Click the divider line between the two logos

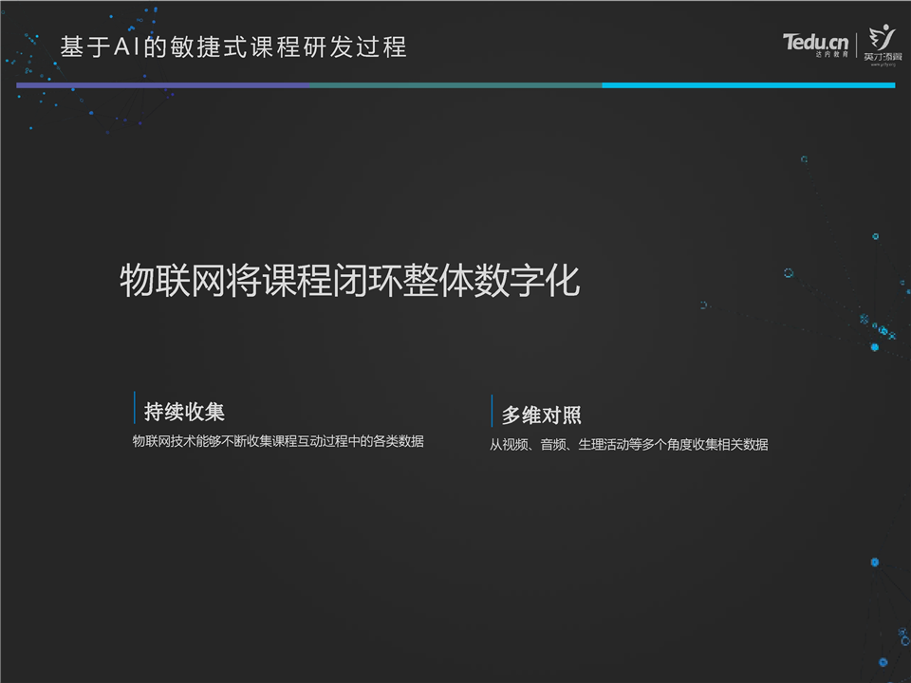click(x=857, y=46)
